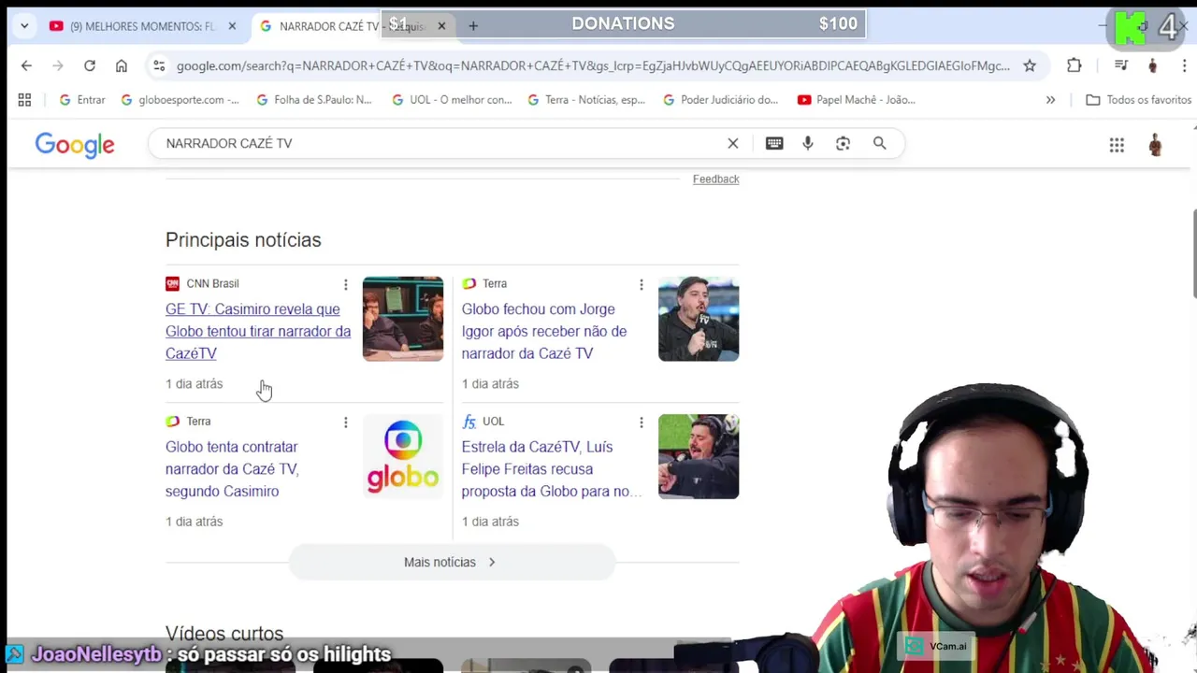Open the tab search dropdown arrow
The width and height of the screenshot is (1197, 673).
click(24, 26)
